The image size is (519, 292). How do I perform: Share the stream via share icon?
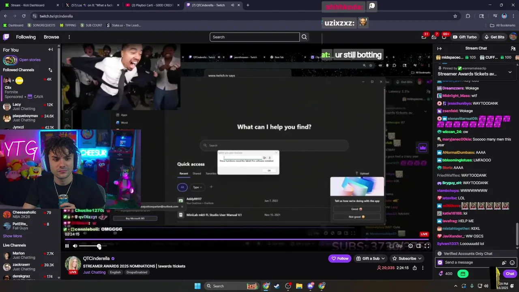point(414,268)
